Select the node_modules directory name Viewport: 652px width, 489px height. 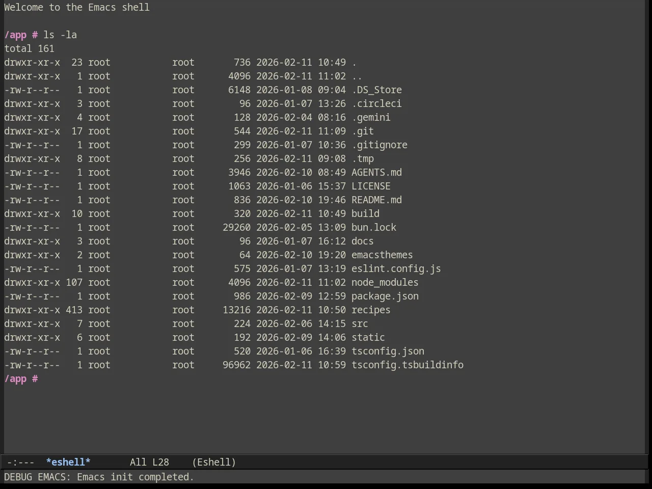[385, 283]
